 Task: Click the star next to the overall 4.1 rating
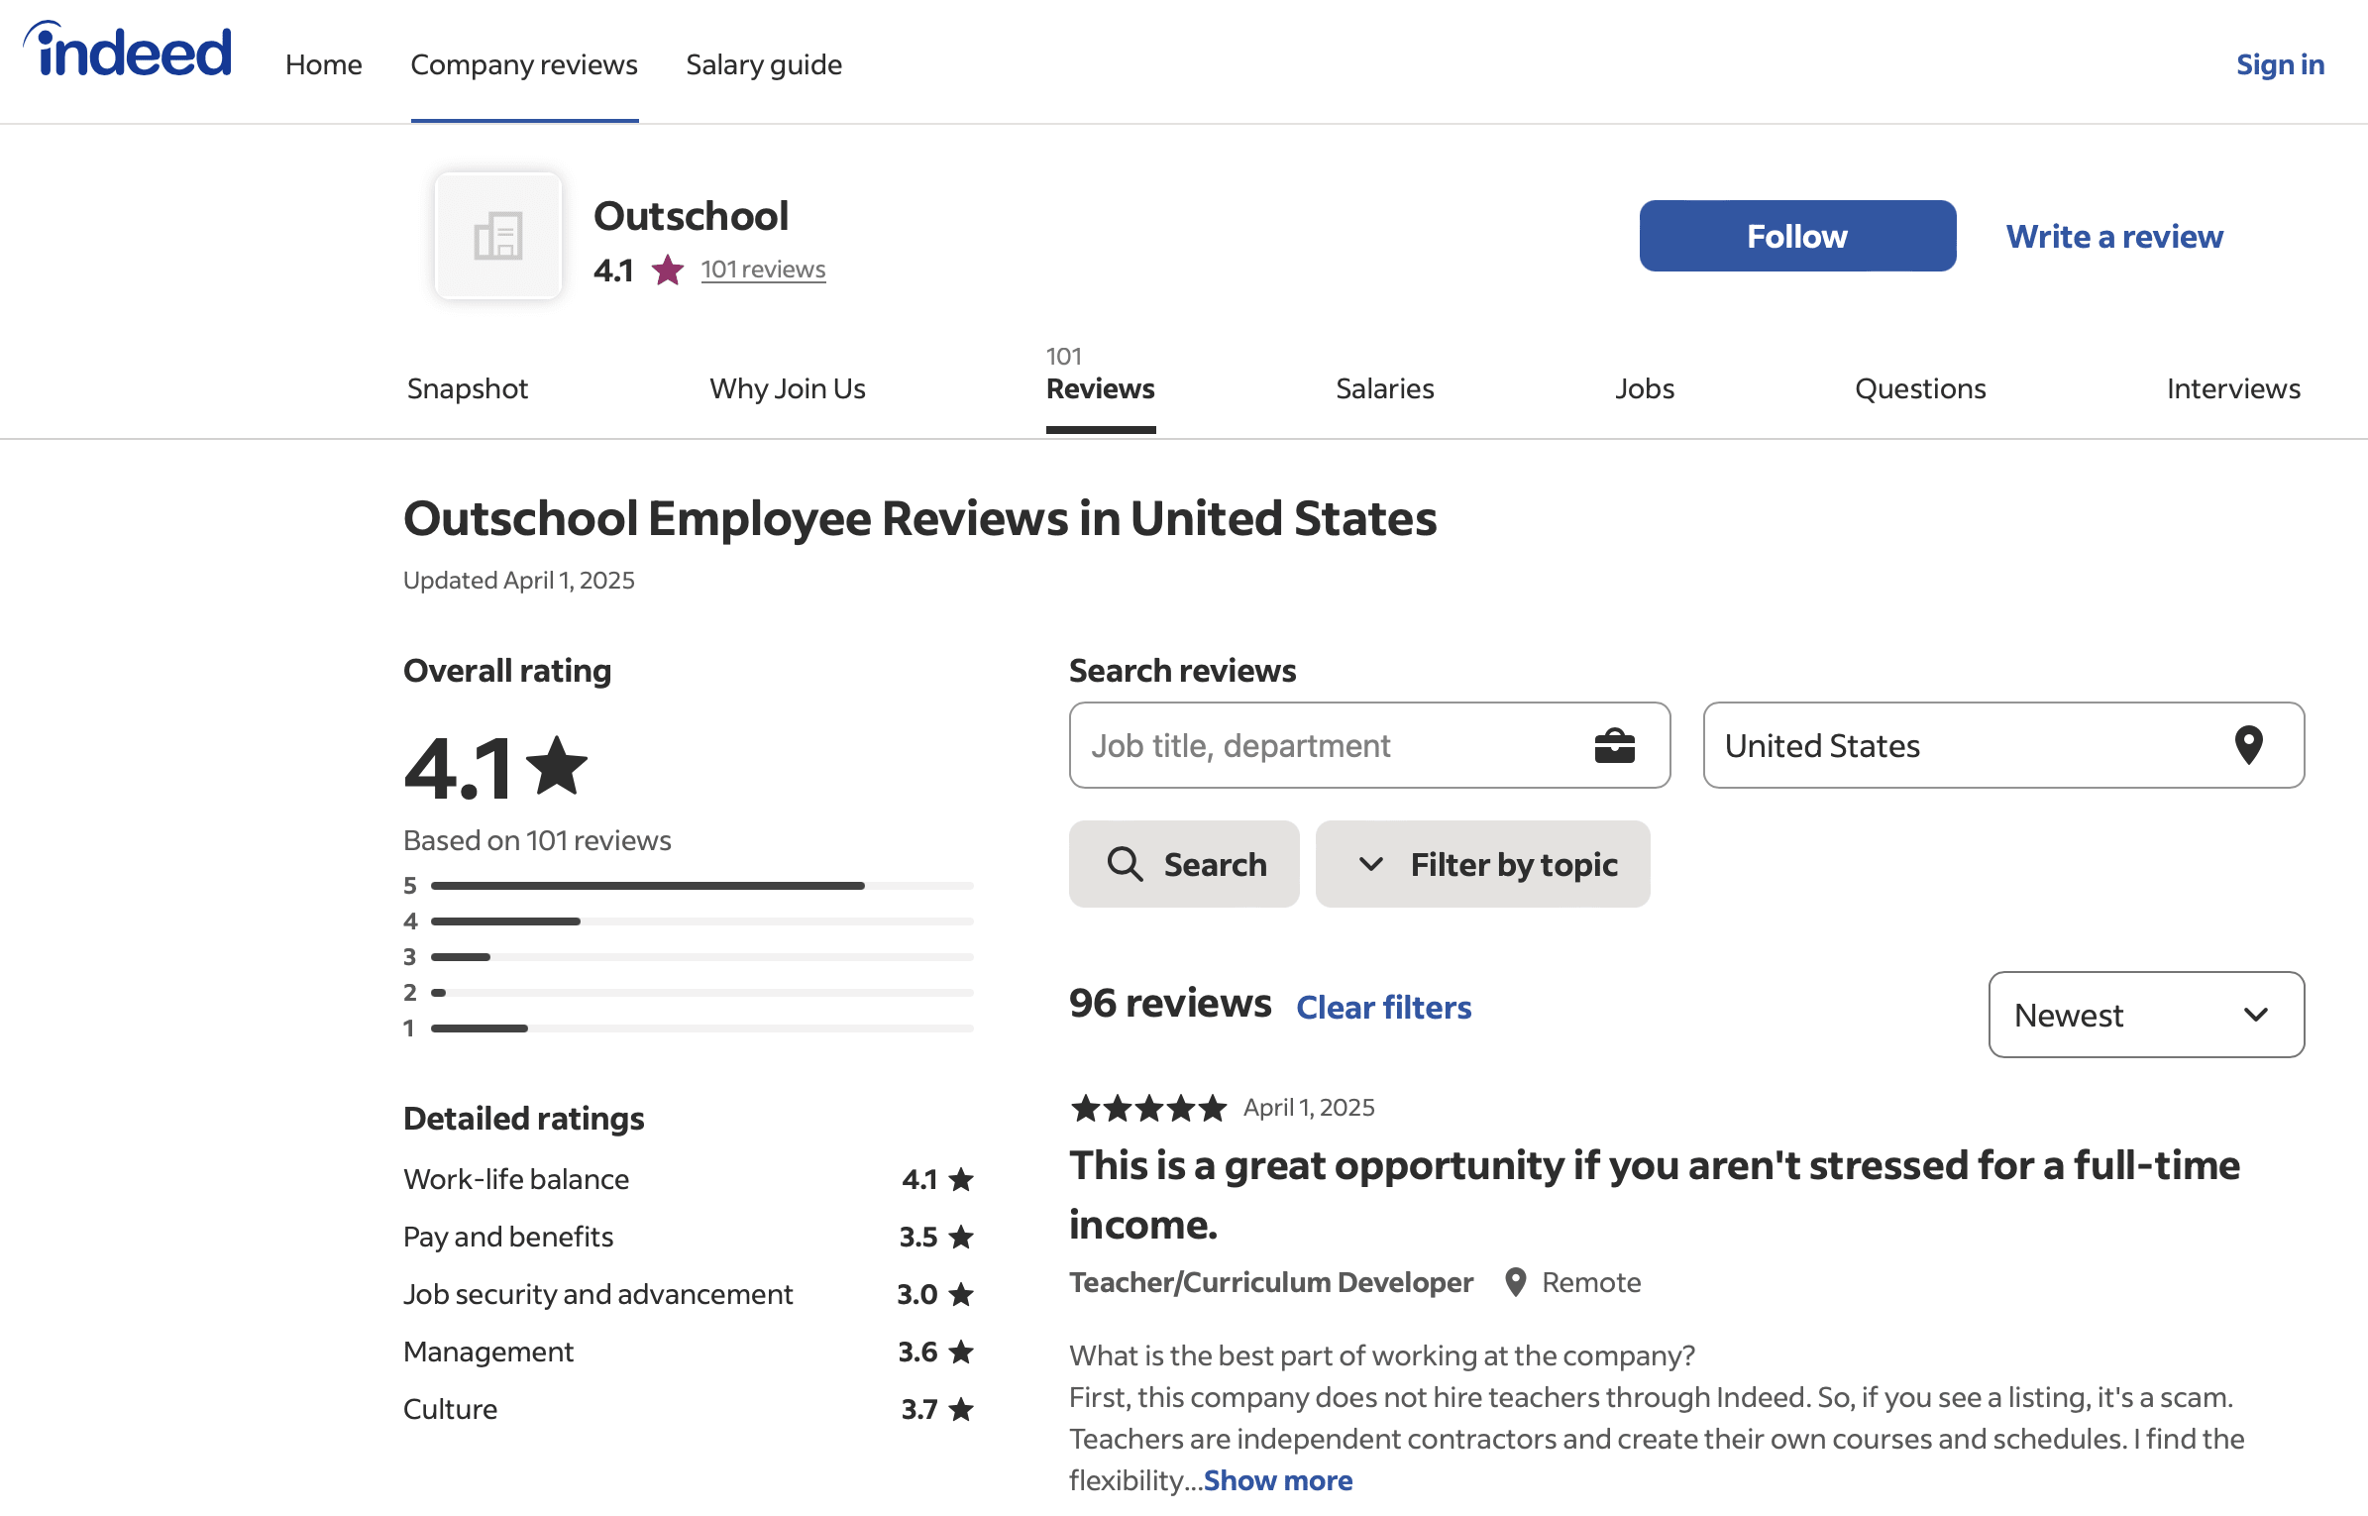pos(558,764)
